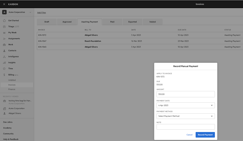Open Finance under Billing
This screenshot has width=243, height=141.
pos(12,89)
